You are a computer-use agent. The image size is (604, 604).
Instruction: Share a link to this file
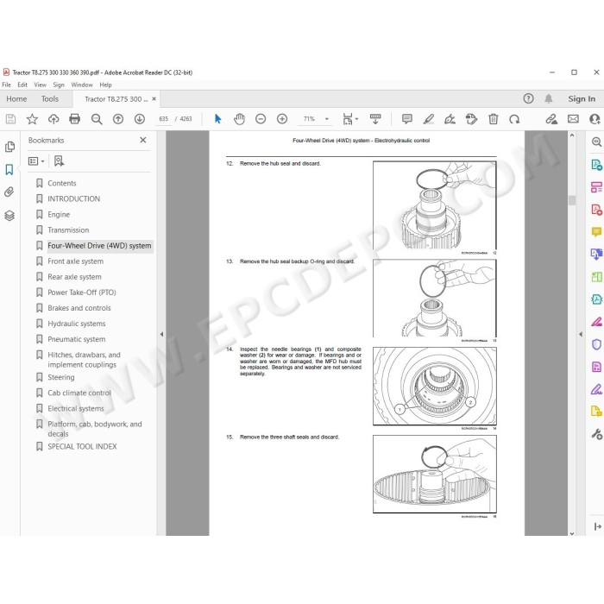pyautogui.click(x=551, y=119)
